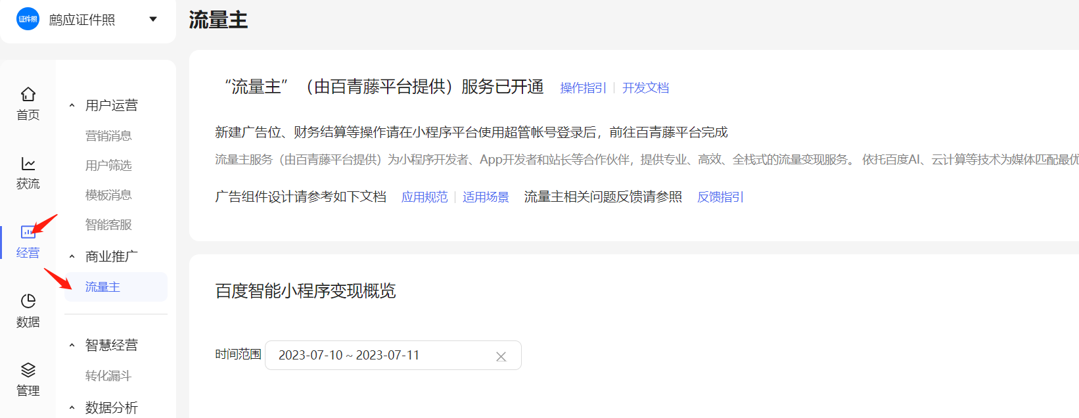Open 用户筛选 menu item
1079x418 pixels.
[x=108, y=165]
